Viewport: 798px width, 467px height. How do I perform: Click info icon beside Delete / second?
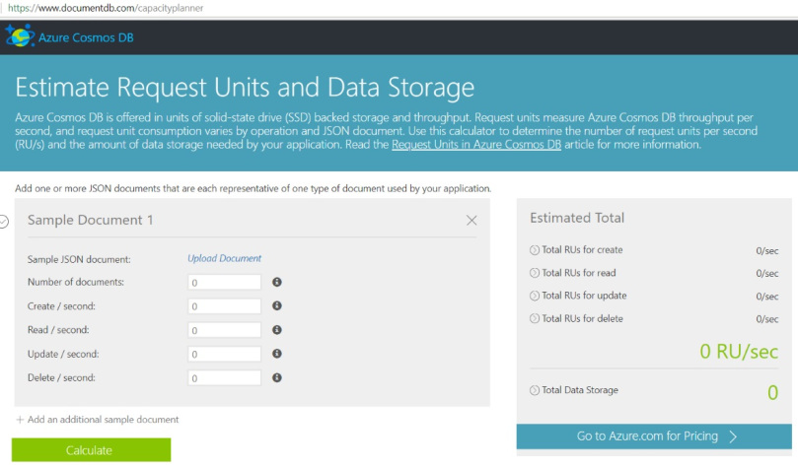click(277, 377)
